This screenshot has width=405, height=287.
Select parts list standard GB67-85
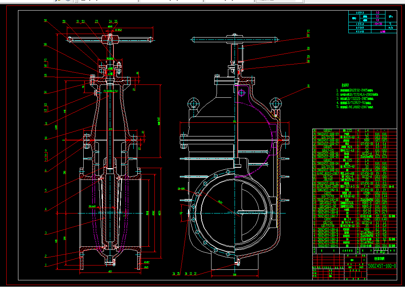tap(328, 151)
